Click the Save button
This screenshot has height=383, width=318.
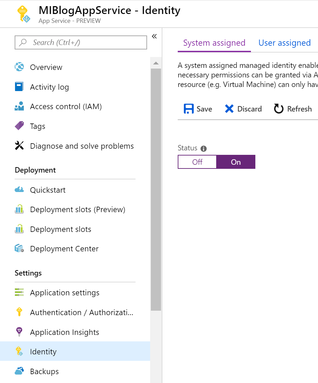[198, 109]
